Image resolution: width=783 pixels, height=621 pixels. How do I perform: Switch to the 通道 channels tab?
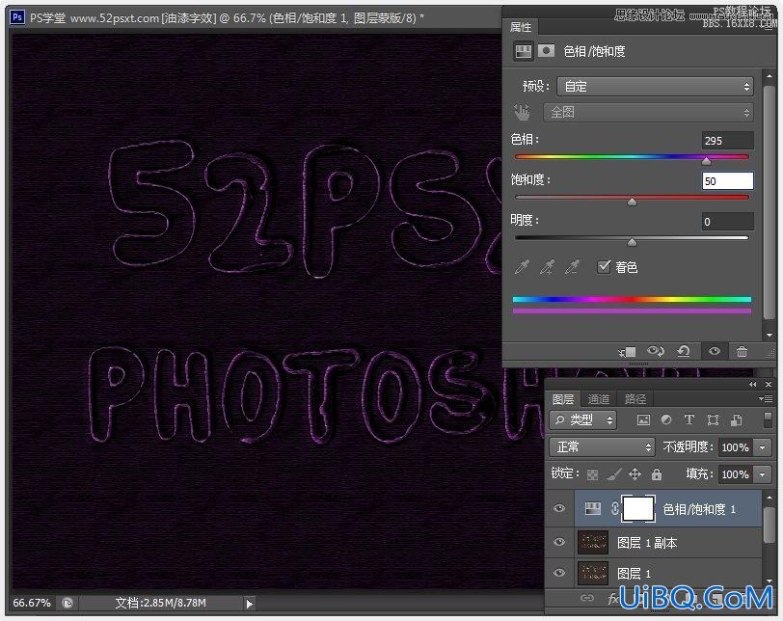coord(598,399)
